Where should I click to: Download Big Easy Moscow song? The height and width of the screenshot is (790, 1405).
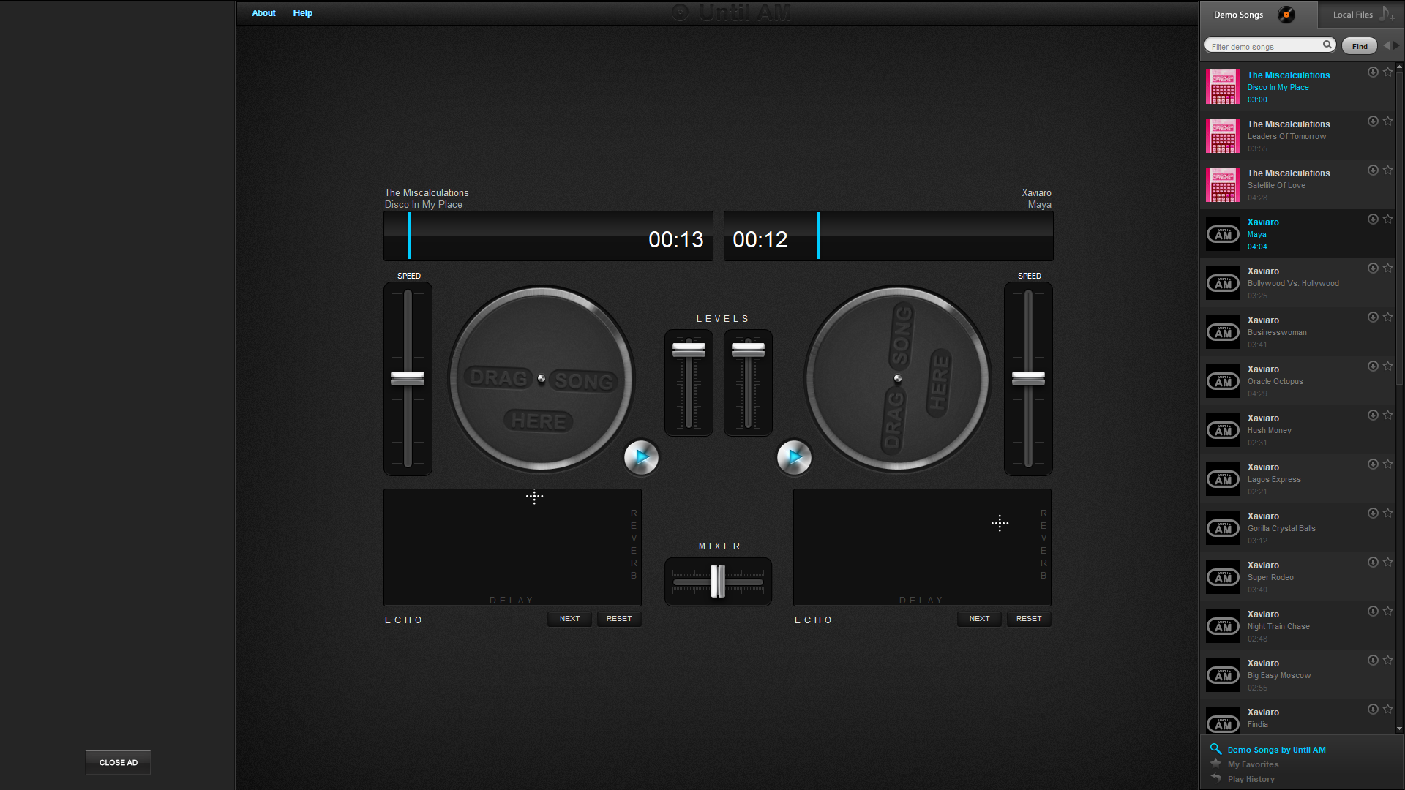[1373, 661]
